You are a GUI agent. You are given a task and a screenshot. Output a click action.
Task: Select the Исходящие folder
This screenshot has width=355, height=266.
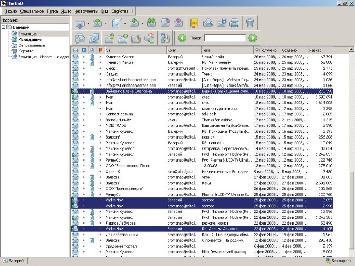30,39
